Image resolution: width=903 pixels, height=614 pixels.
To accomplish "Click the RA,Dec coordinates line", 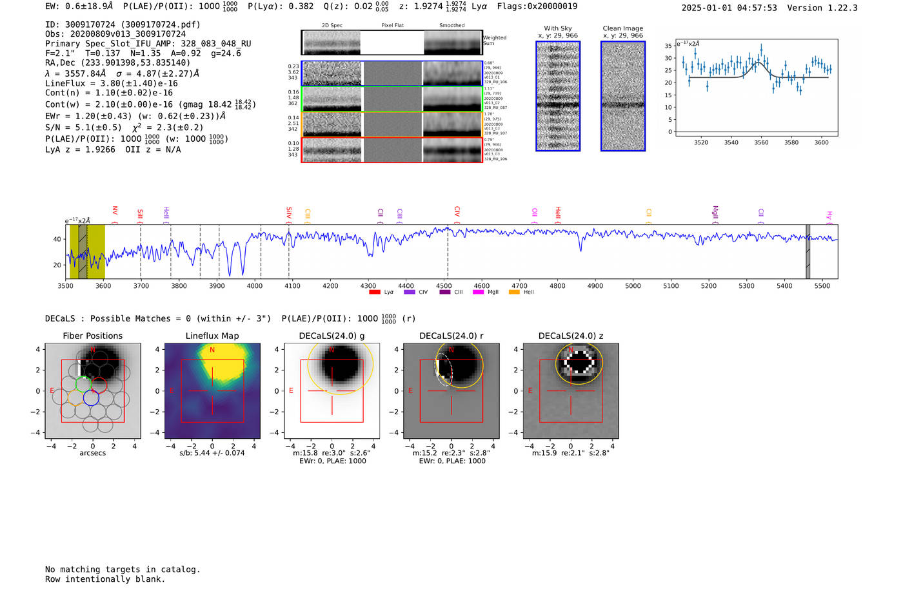I will coord(118,62).
